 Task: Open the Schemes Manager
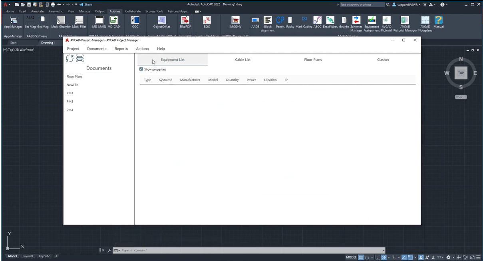pos(356,24)
